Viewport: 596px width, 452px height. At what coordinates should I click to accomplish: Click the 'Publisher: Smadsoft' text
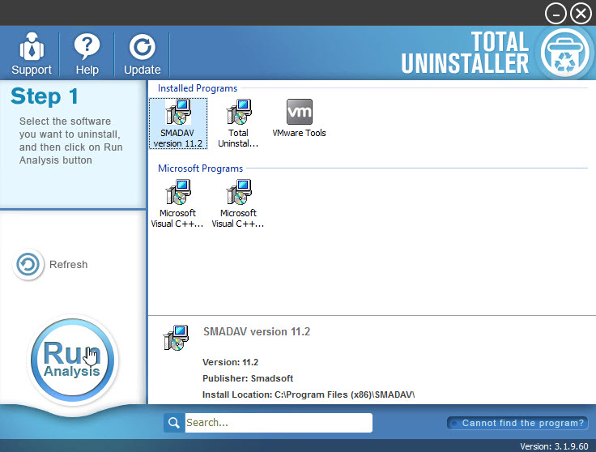click(248, 378)
